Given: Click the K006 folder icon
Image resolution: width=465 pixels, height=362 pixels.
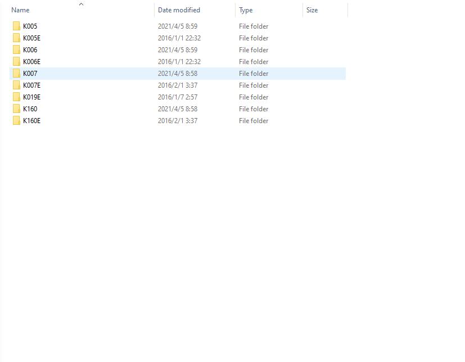Looking at the screenshot, I should 17,50.
